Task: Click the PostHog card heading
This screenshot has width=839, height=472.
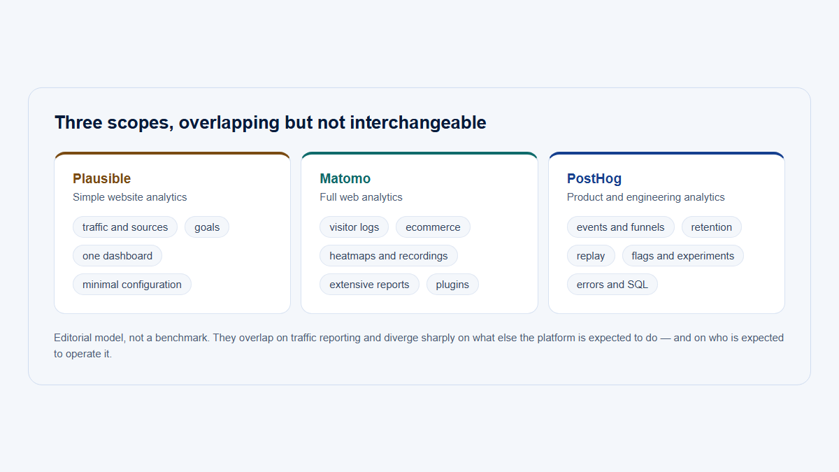Action: point(594,178)
